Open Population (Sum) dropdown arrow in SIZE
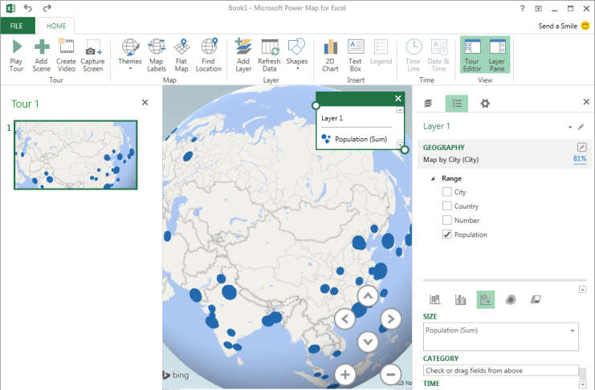 click(x=573, y=331)
